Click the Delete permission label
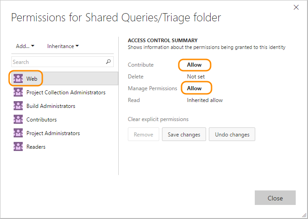This screenshot has height=219, width=308. tap(136, 77)
